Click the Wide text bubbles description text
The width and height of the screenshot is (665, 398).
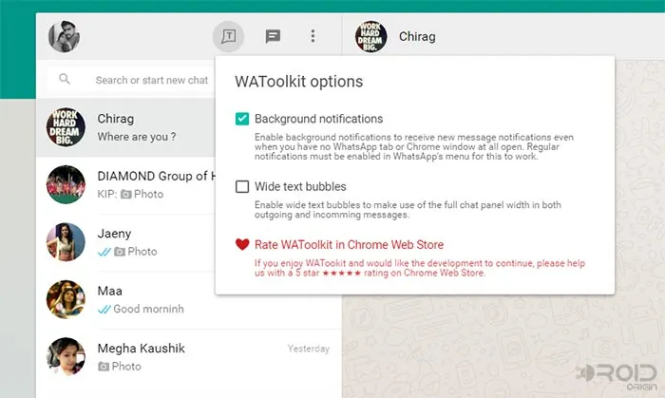408,210
